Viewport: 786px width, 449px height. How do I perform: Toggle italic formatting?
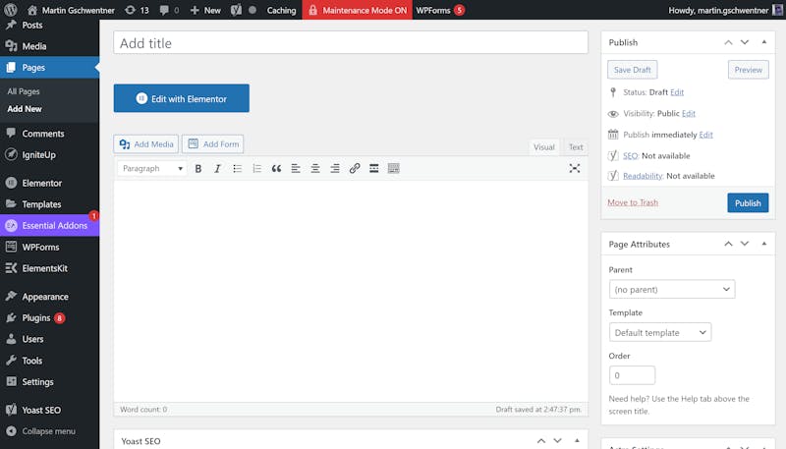pyautogui.click(x=217, y=168)
